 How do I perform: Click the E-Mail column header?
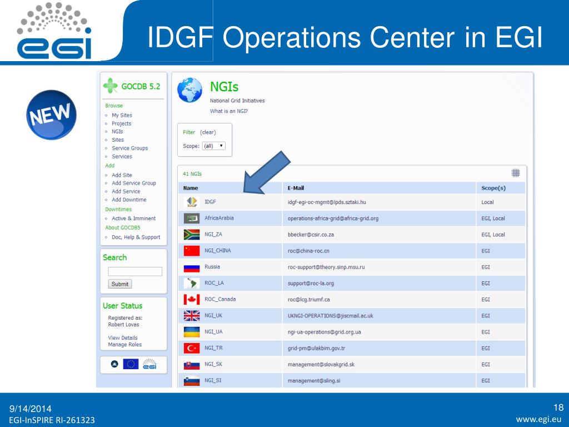(x=296, y=188)
